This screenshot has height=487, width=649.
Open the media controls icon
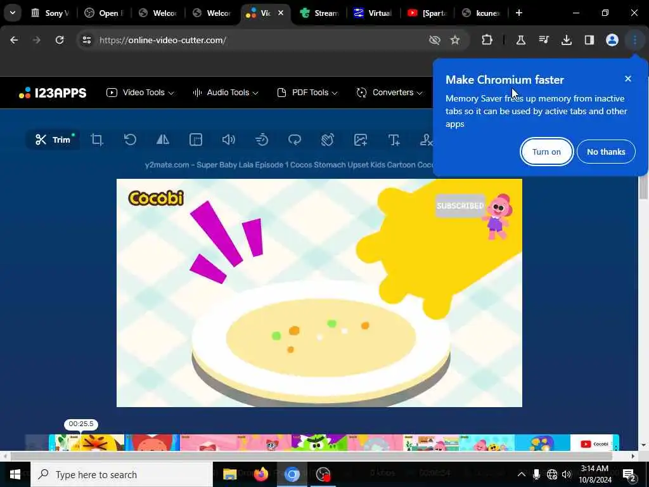click(543, 40)
